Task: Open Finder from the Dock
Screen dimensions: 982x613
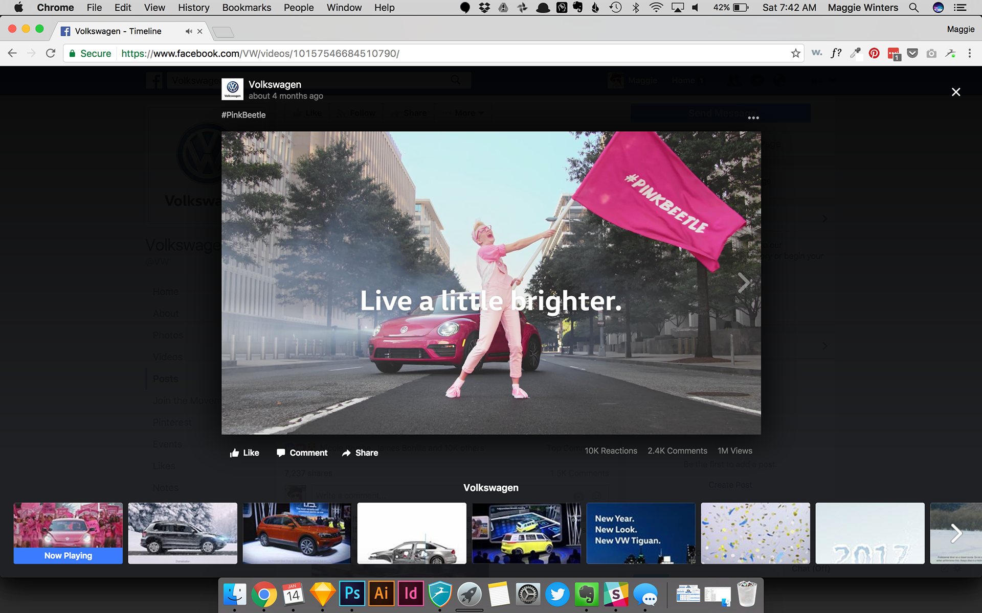Action: tap(235, 595)
